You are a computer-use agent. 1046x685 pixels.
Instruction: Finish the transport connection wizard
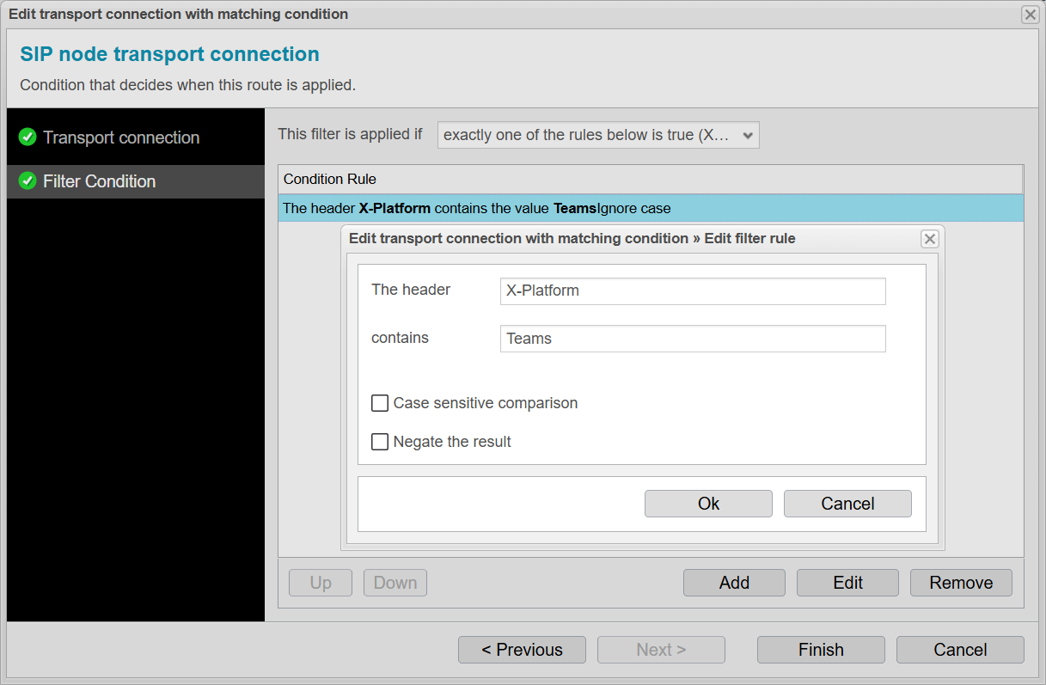tap(820, 650)
